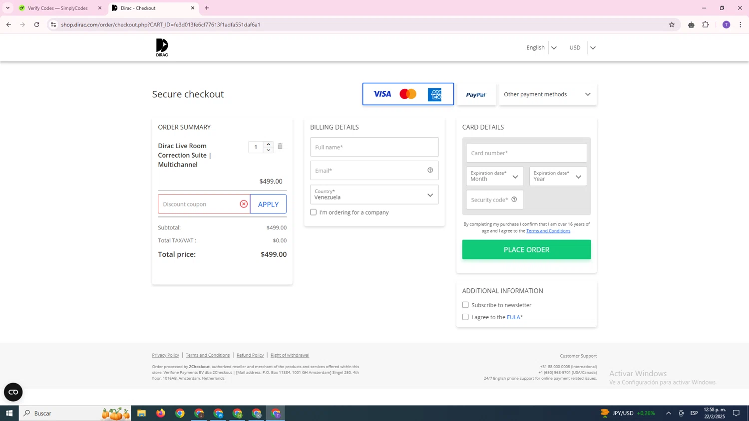The height and width of the screenshot is (421, 749).
Task: Open Chrome profile avatar
Action: 726,24
